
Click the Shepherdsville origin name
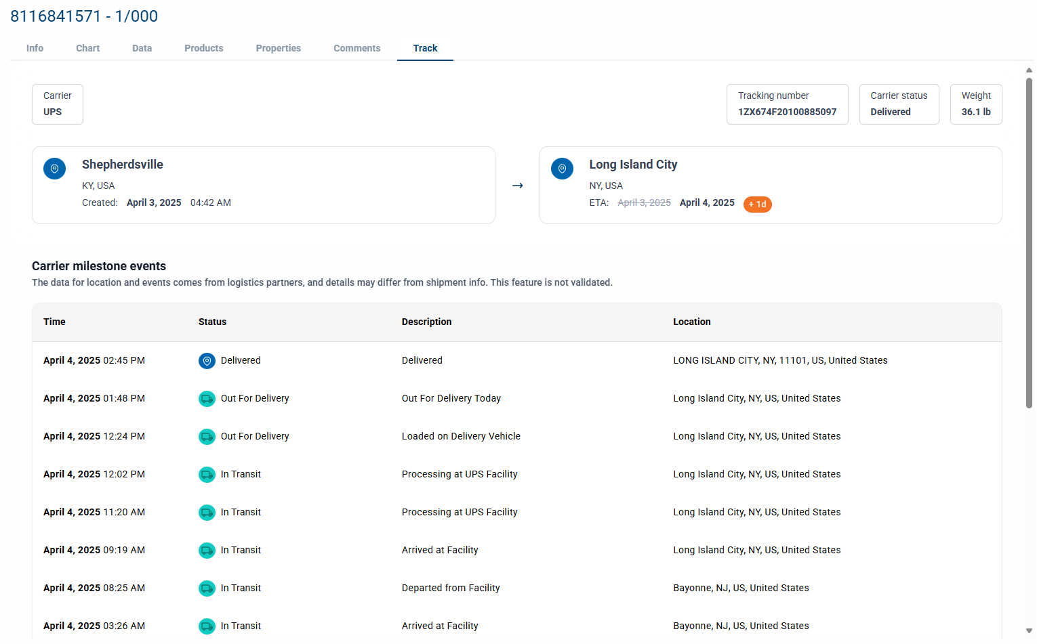click(x=123, y=165)
